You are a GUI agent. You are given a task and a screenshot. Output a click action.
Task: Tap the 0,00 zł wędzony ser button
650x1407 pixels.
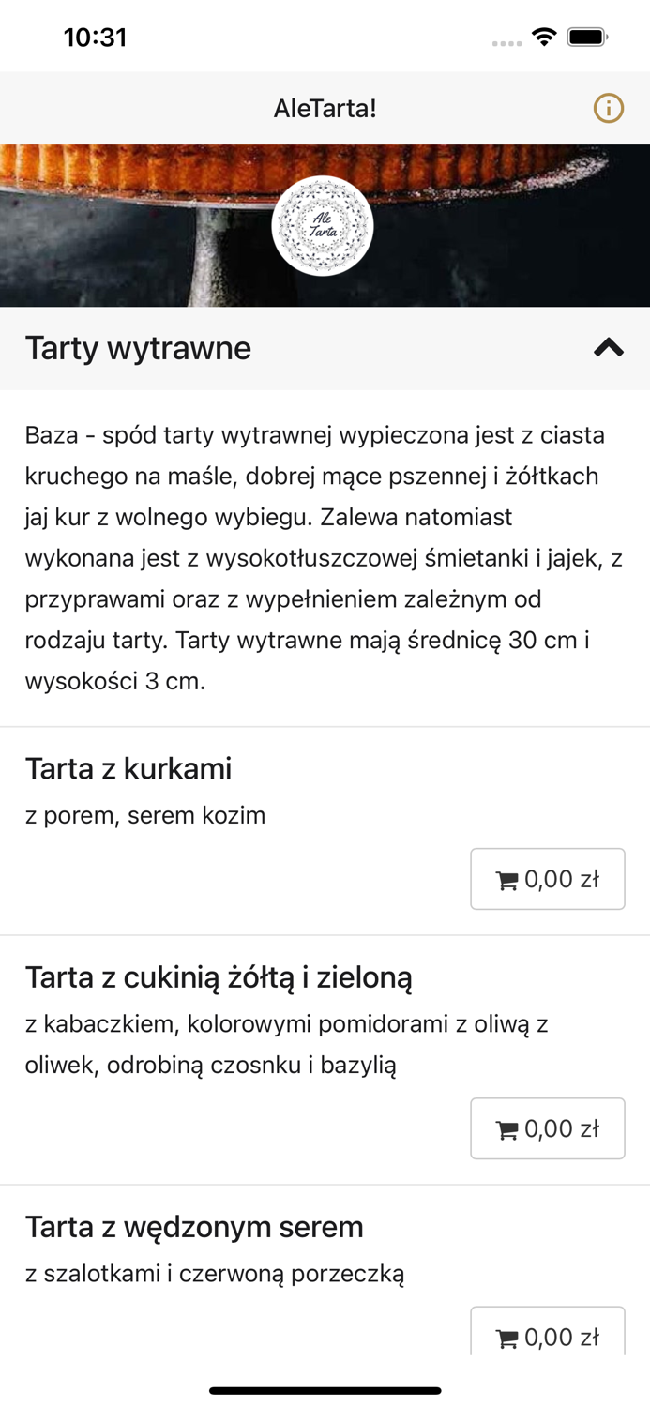(x=548, y=1337)
